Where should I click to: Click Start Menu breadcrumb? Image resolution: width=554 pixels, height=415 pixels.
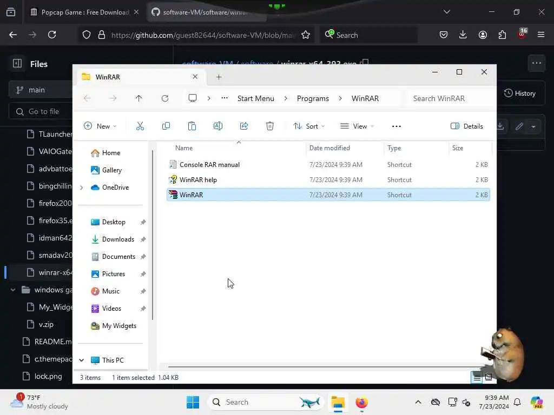tap(256, 98)
